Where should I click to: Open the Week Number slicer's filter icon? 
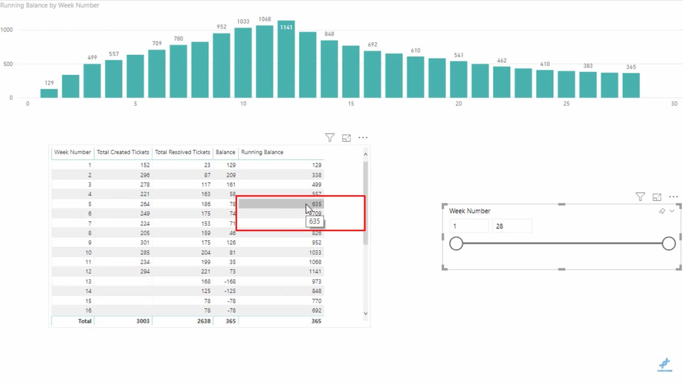click(640, 197)
